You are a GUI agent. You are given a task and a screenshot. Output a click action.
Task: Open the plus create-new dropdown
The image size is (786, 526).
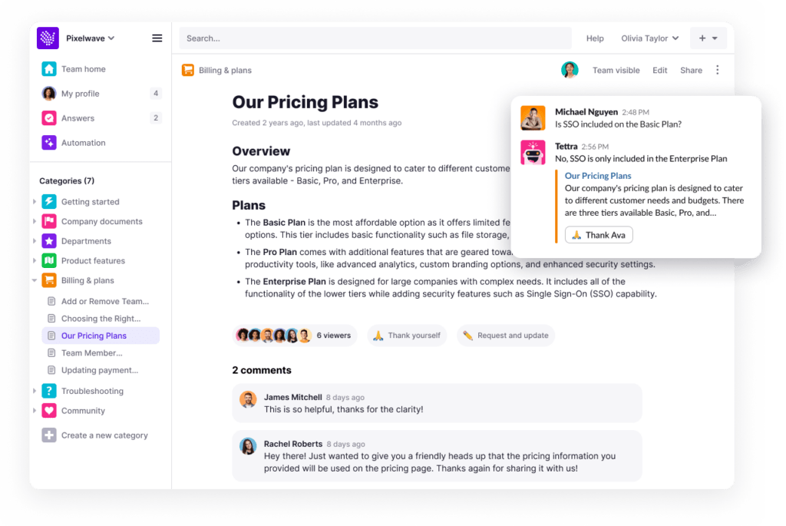708,38
